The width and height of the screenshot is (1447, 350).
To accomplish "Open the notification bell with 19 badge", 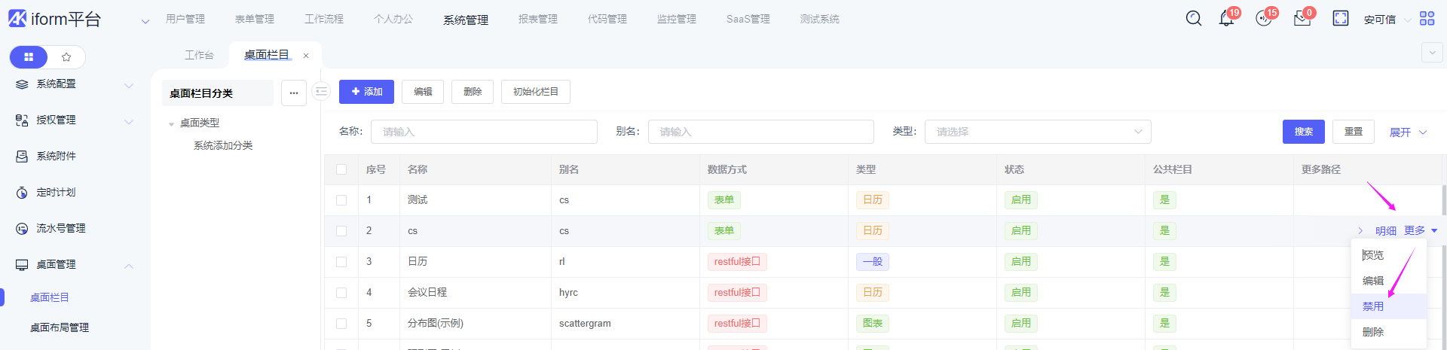I will (1226, 19).
